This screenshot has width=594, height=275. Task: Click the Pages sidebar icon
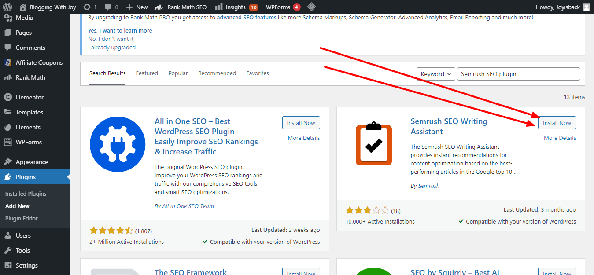pos(7,33)
